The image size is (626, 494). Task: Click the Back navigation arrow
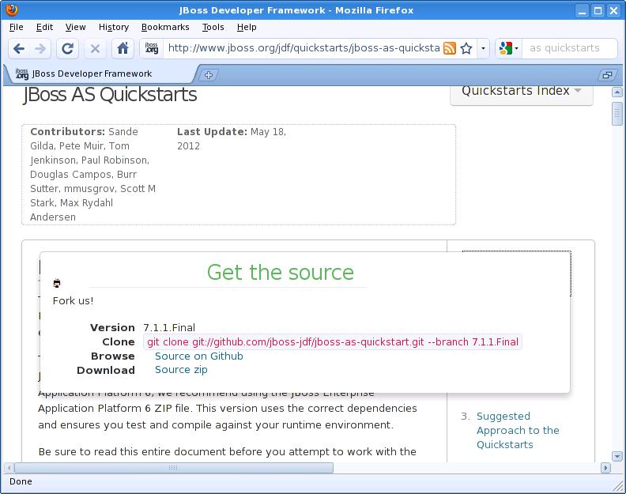coord(19,49)
